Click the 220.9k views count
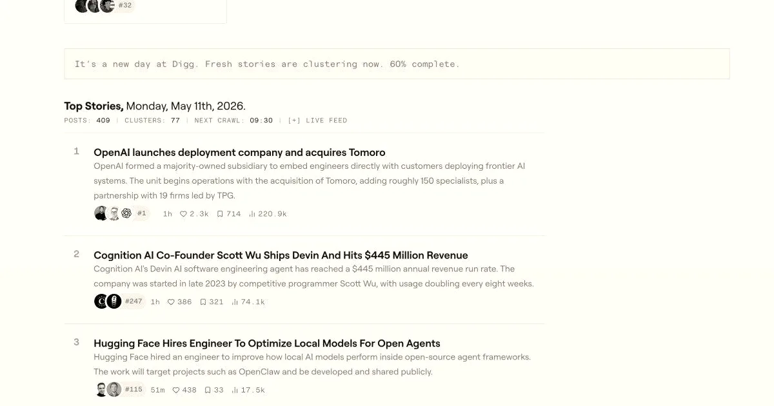Viewport: 774px width, 406px height. pyautogui.click(x=272, y=214)
